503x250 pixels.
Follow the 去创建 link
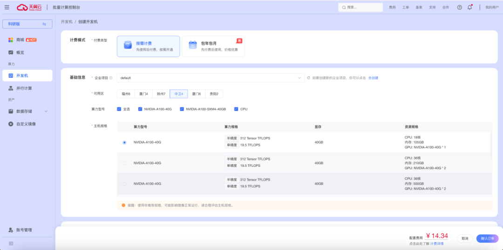[x=373, y=78]
